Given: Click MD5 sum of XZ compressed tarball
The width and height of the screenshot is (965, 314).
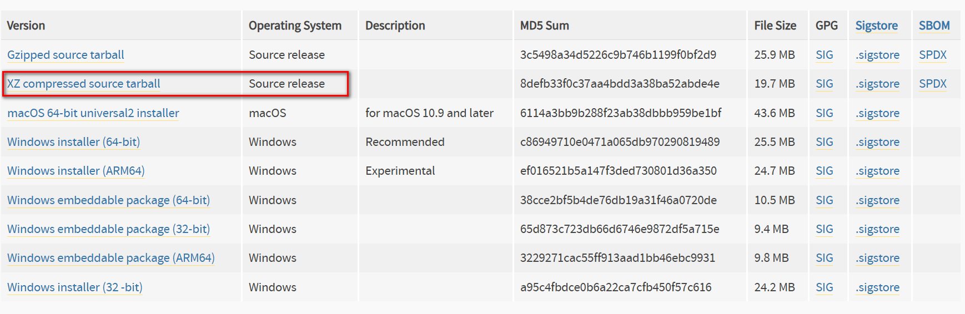Looking at the screenshot, I should (619, 84).
